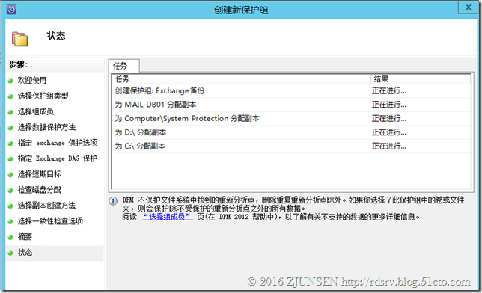Click the 步骤: heading label
The width and height of the screenshot is (482, 293).
18,64
